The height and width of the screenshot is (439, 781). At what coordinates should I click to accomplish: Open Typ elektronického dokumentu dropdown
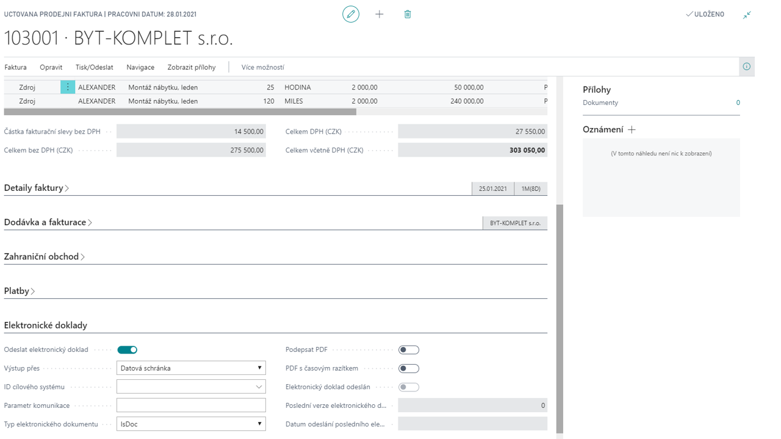click(x=191, y=424)
